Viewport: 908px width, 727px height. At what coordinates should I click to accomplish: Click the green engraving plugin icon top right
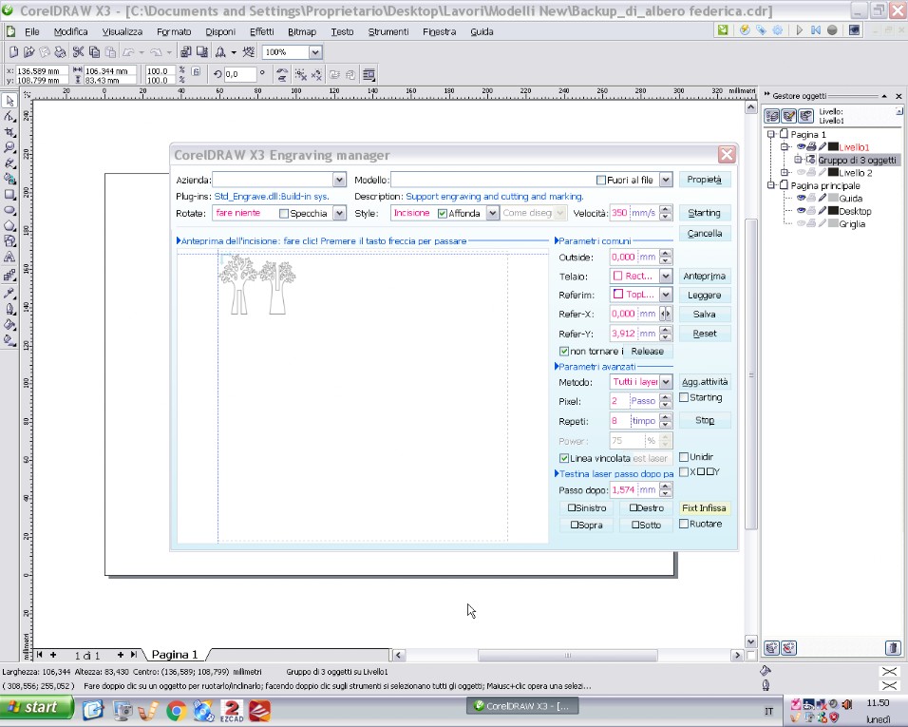(x=723, y=30)
